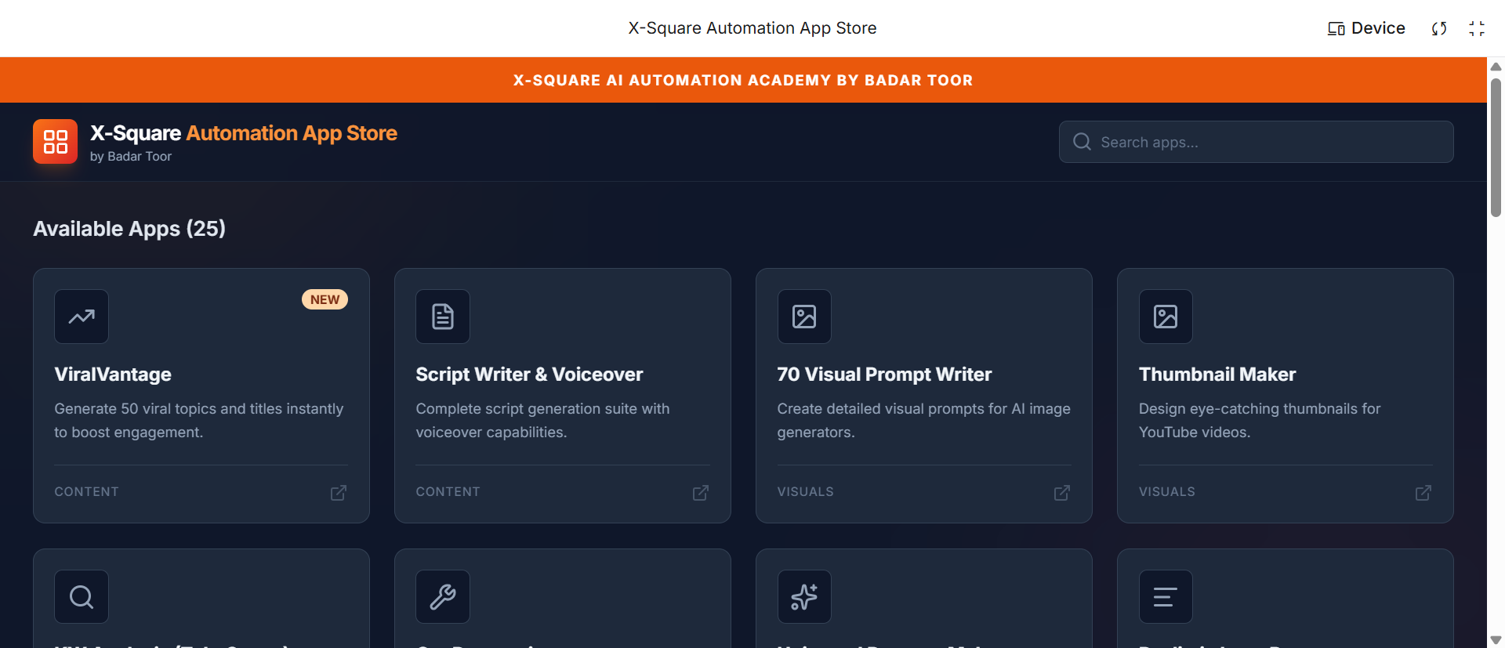Click the Script Writer document icon
This screenshot has width=1505, height=648.
[443, 317]
